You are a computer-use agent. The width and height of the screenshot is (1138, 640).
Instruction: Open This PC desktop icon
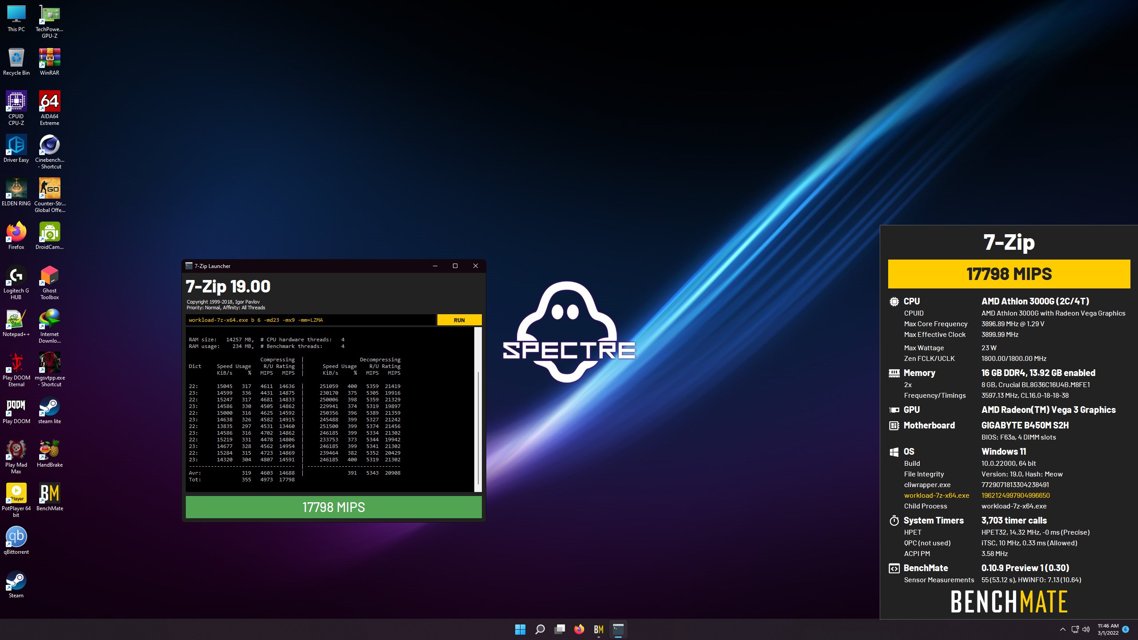point(16,18)
